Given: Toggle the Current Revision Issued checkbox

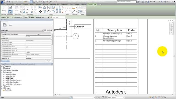Looking at the screenshot, I should [27, 46].
